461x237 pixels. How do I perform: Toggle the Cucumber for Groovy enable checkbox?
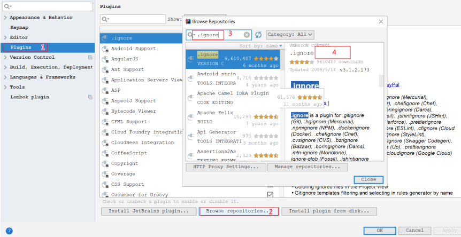pyautogui.click(x=270, y=195)
